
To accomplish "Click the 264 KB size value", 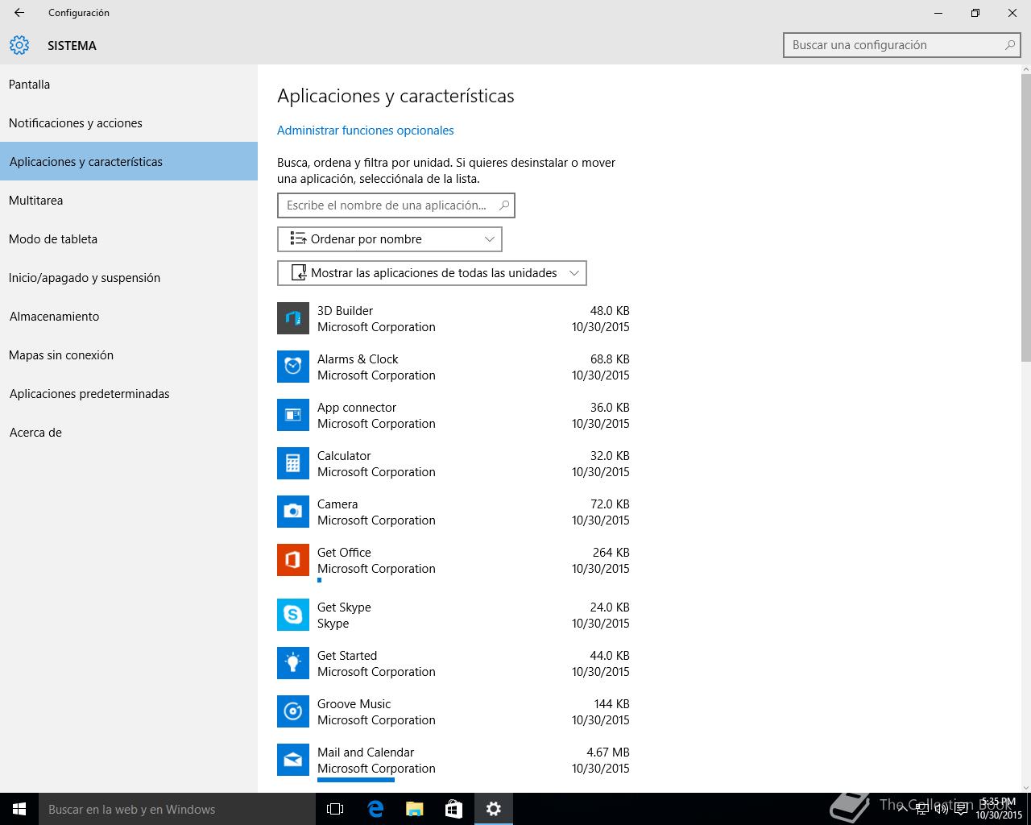I will click(611, 552).
